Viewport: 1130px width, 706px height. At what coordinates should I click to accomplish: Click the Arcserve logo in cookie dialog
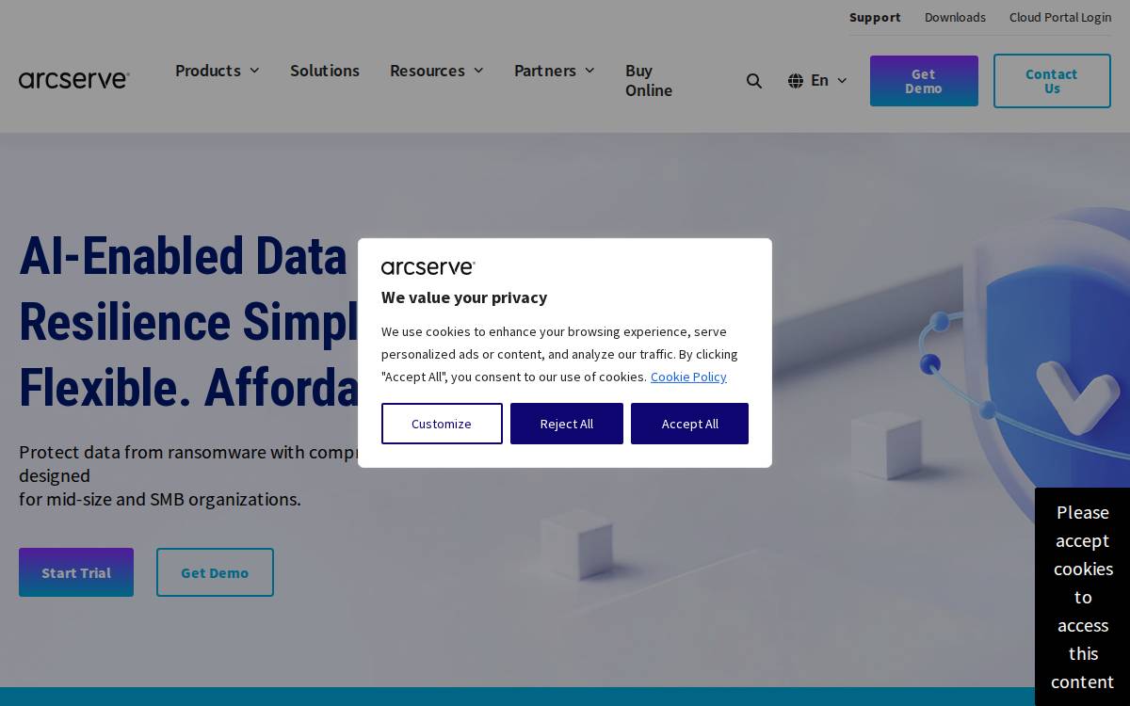tap(428, 268)
